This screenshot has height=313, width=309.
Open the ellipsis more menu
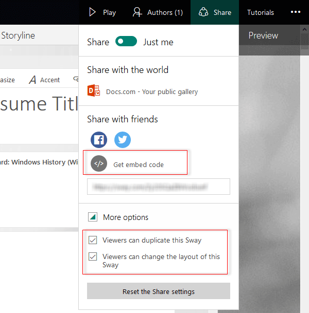[x=295, y=12]
